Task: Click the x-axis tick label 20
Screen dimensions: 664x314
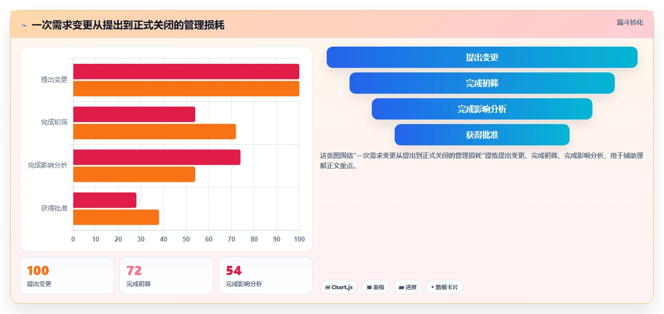Action: (x=118, y=239)
